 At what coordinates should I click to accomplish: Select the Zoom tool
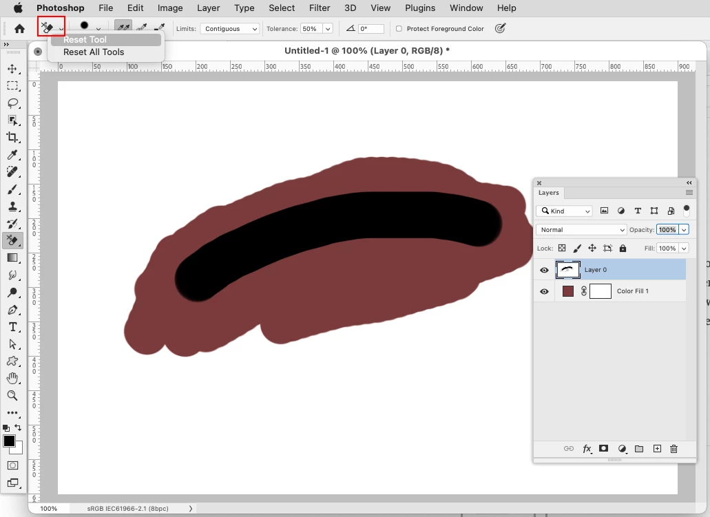tap(12, 395)
